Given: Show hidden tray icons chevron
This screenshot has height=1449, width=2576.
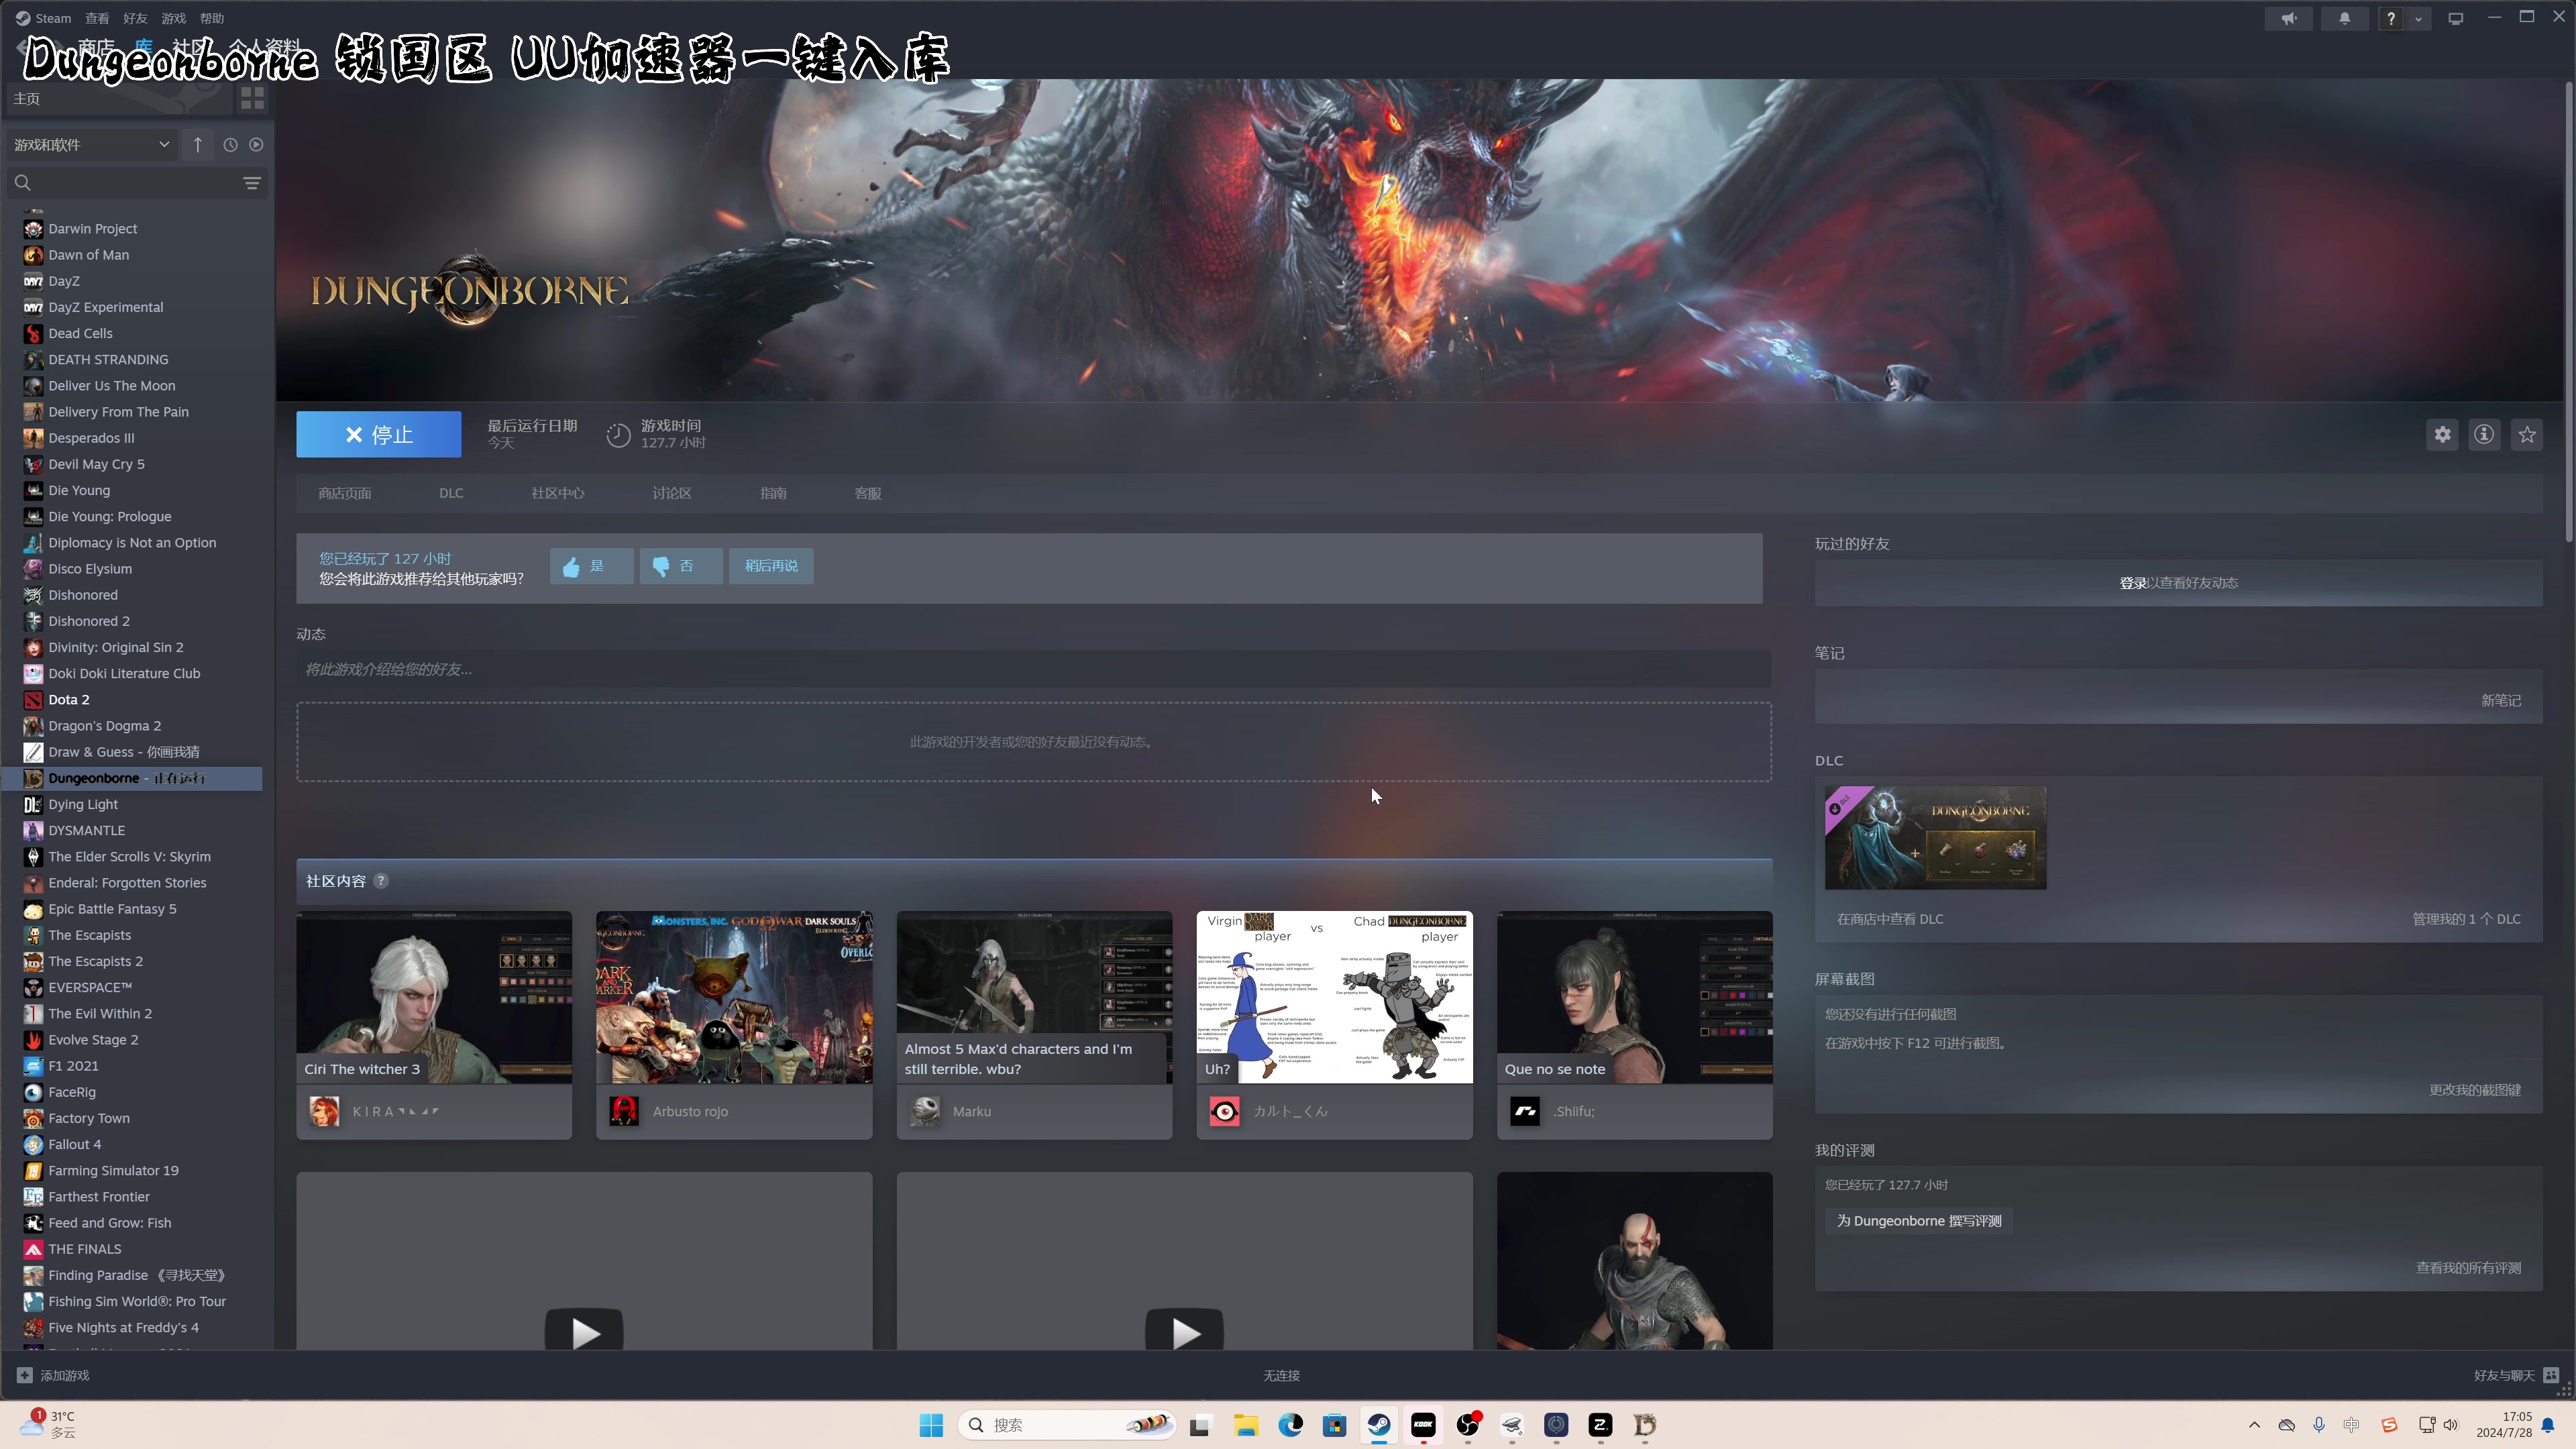Looking at the screenshot, I should click(x=2254, y=1425).
